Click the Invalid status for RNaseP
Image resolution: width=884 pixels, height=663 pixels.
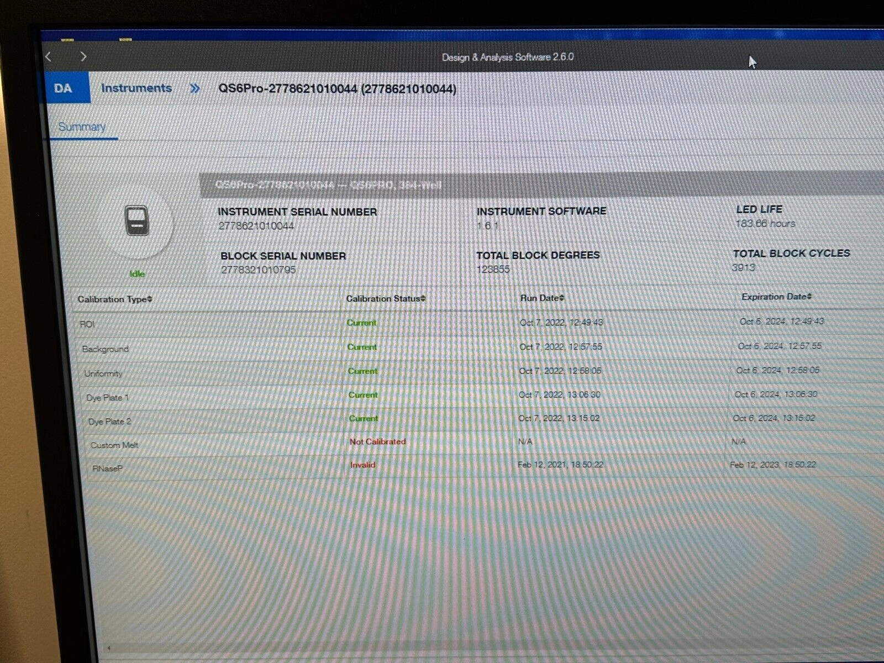click(362, 465)
